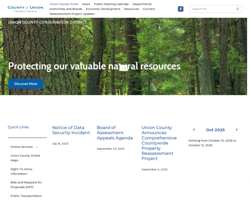250x200 pixels.
Task: Advance to next calendar month
Action: pos(237,130)
